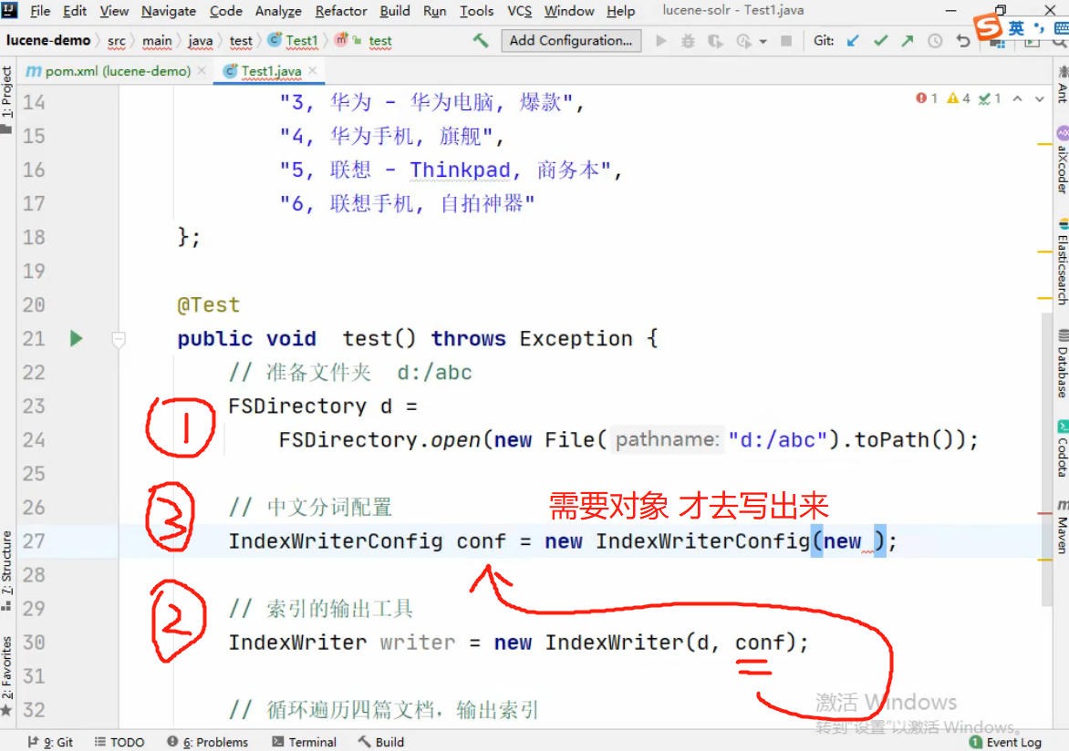Click lucene-demo breadcrumb
The height and width of the screenshot is (751, 1069).
point(47,40)
